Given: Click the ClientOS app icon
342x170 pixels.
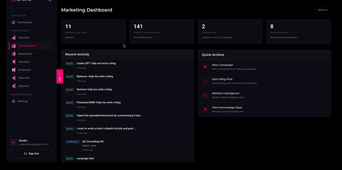Looking at the screenshot, I should point(14,38).
